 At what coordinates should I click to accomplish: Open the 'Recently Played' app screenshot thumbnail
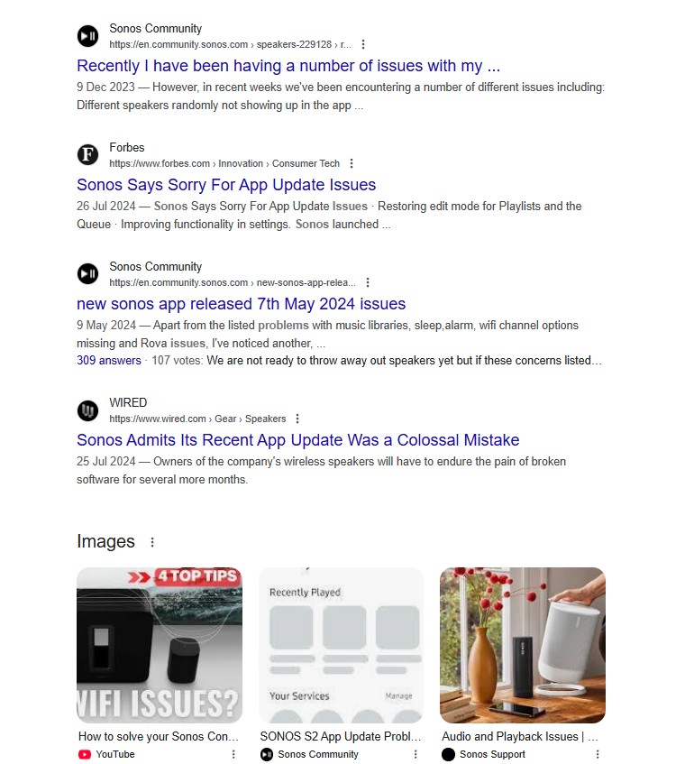(x=341, y=645)
